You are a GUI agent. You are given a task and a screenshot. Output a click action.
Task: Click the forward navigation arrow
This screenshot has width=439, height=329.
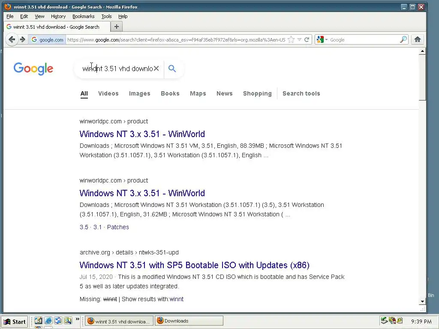coord(23,39)
